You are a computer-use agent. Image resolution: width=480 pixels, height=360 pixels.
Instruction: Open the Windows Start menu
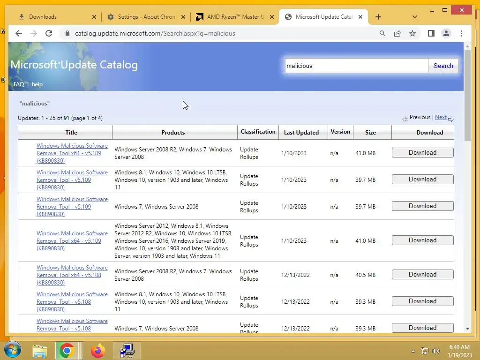[x=13, y=351]
